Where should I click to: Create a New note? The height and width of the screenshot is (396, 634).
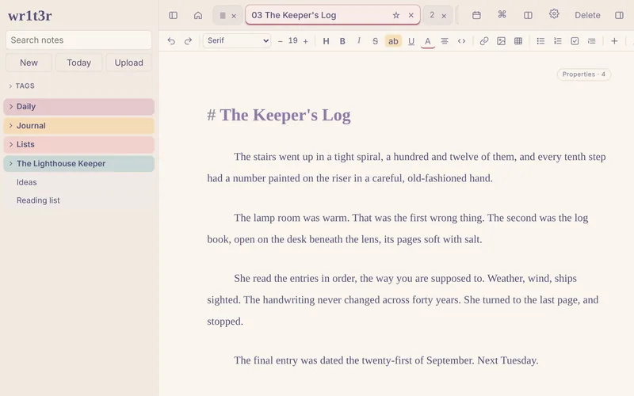coord(29,63)
